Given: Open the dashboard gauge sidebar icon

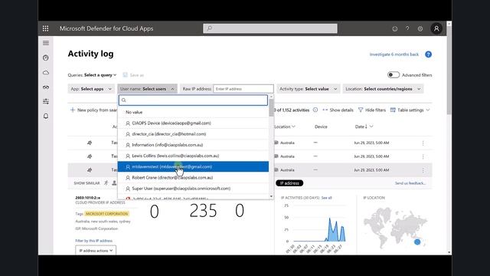Looking at the screenshot, I should point(46,58).
